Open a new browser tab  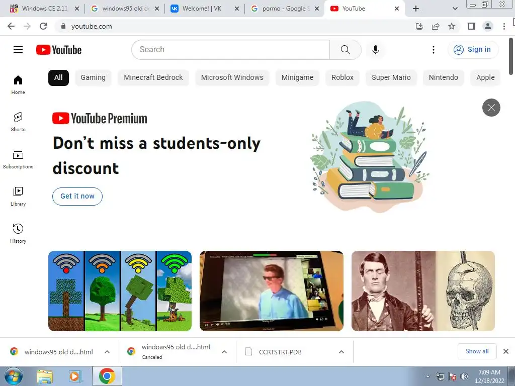[x=416, y=9]
